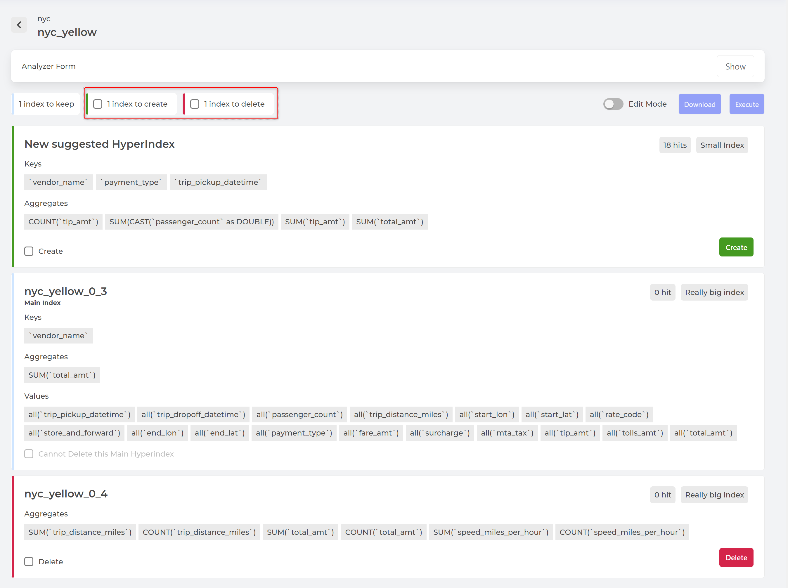788x588 pixels.
Task: Show the Analyzer Form
Action: 735,67
